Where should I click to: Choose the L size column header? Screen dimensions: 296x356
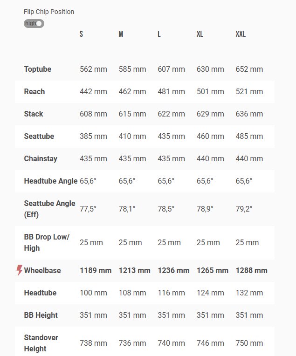(x=159, y=34)
